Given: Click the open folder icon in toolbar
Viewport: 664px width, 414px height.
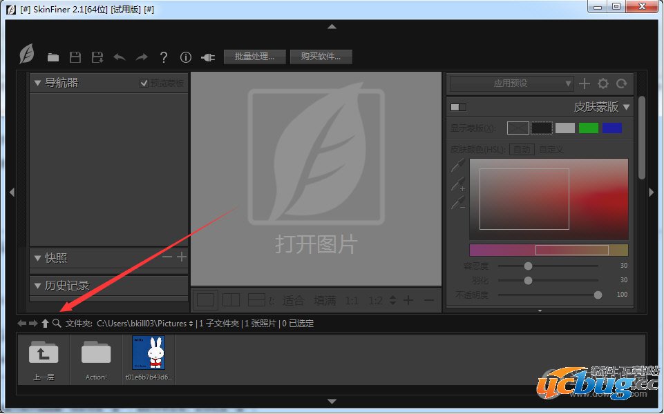Looking at the screenshot, I should click(53, 57).
